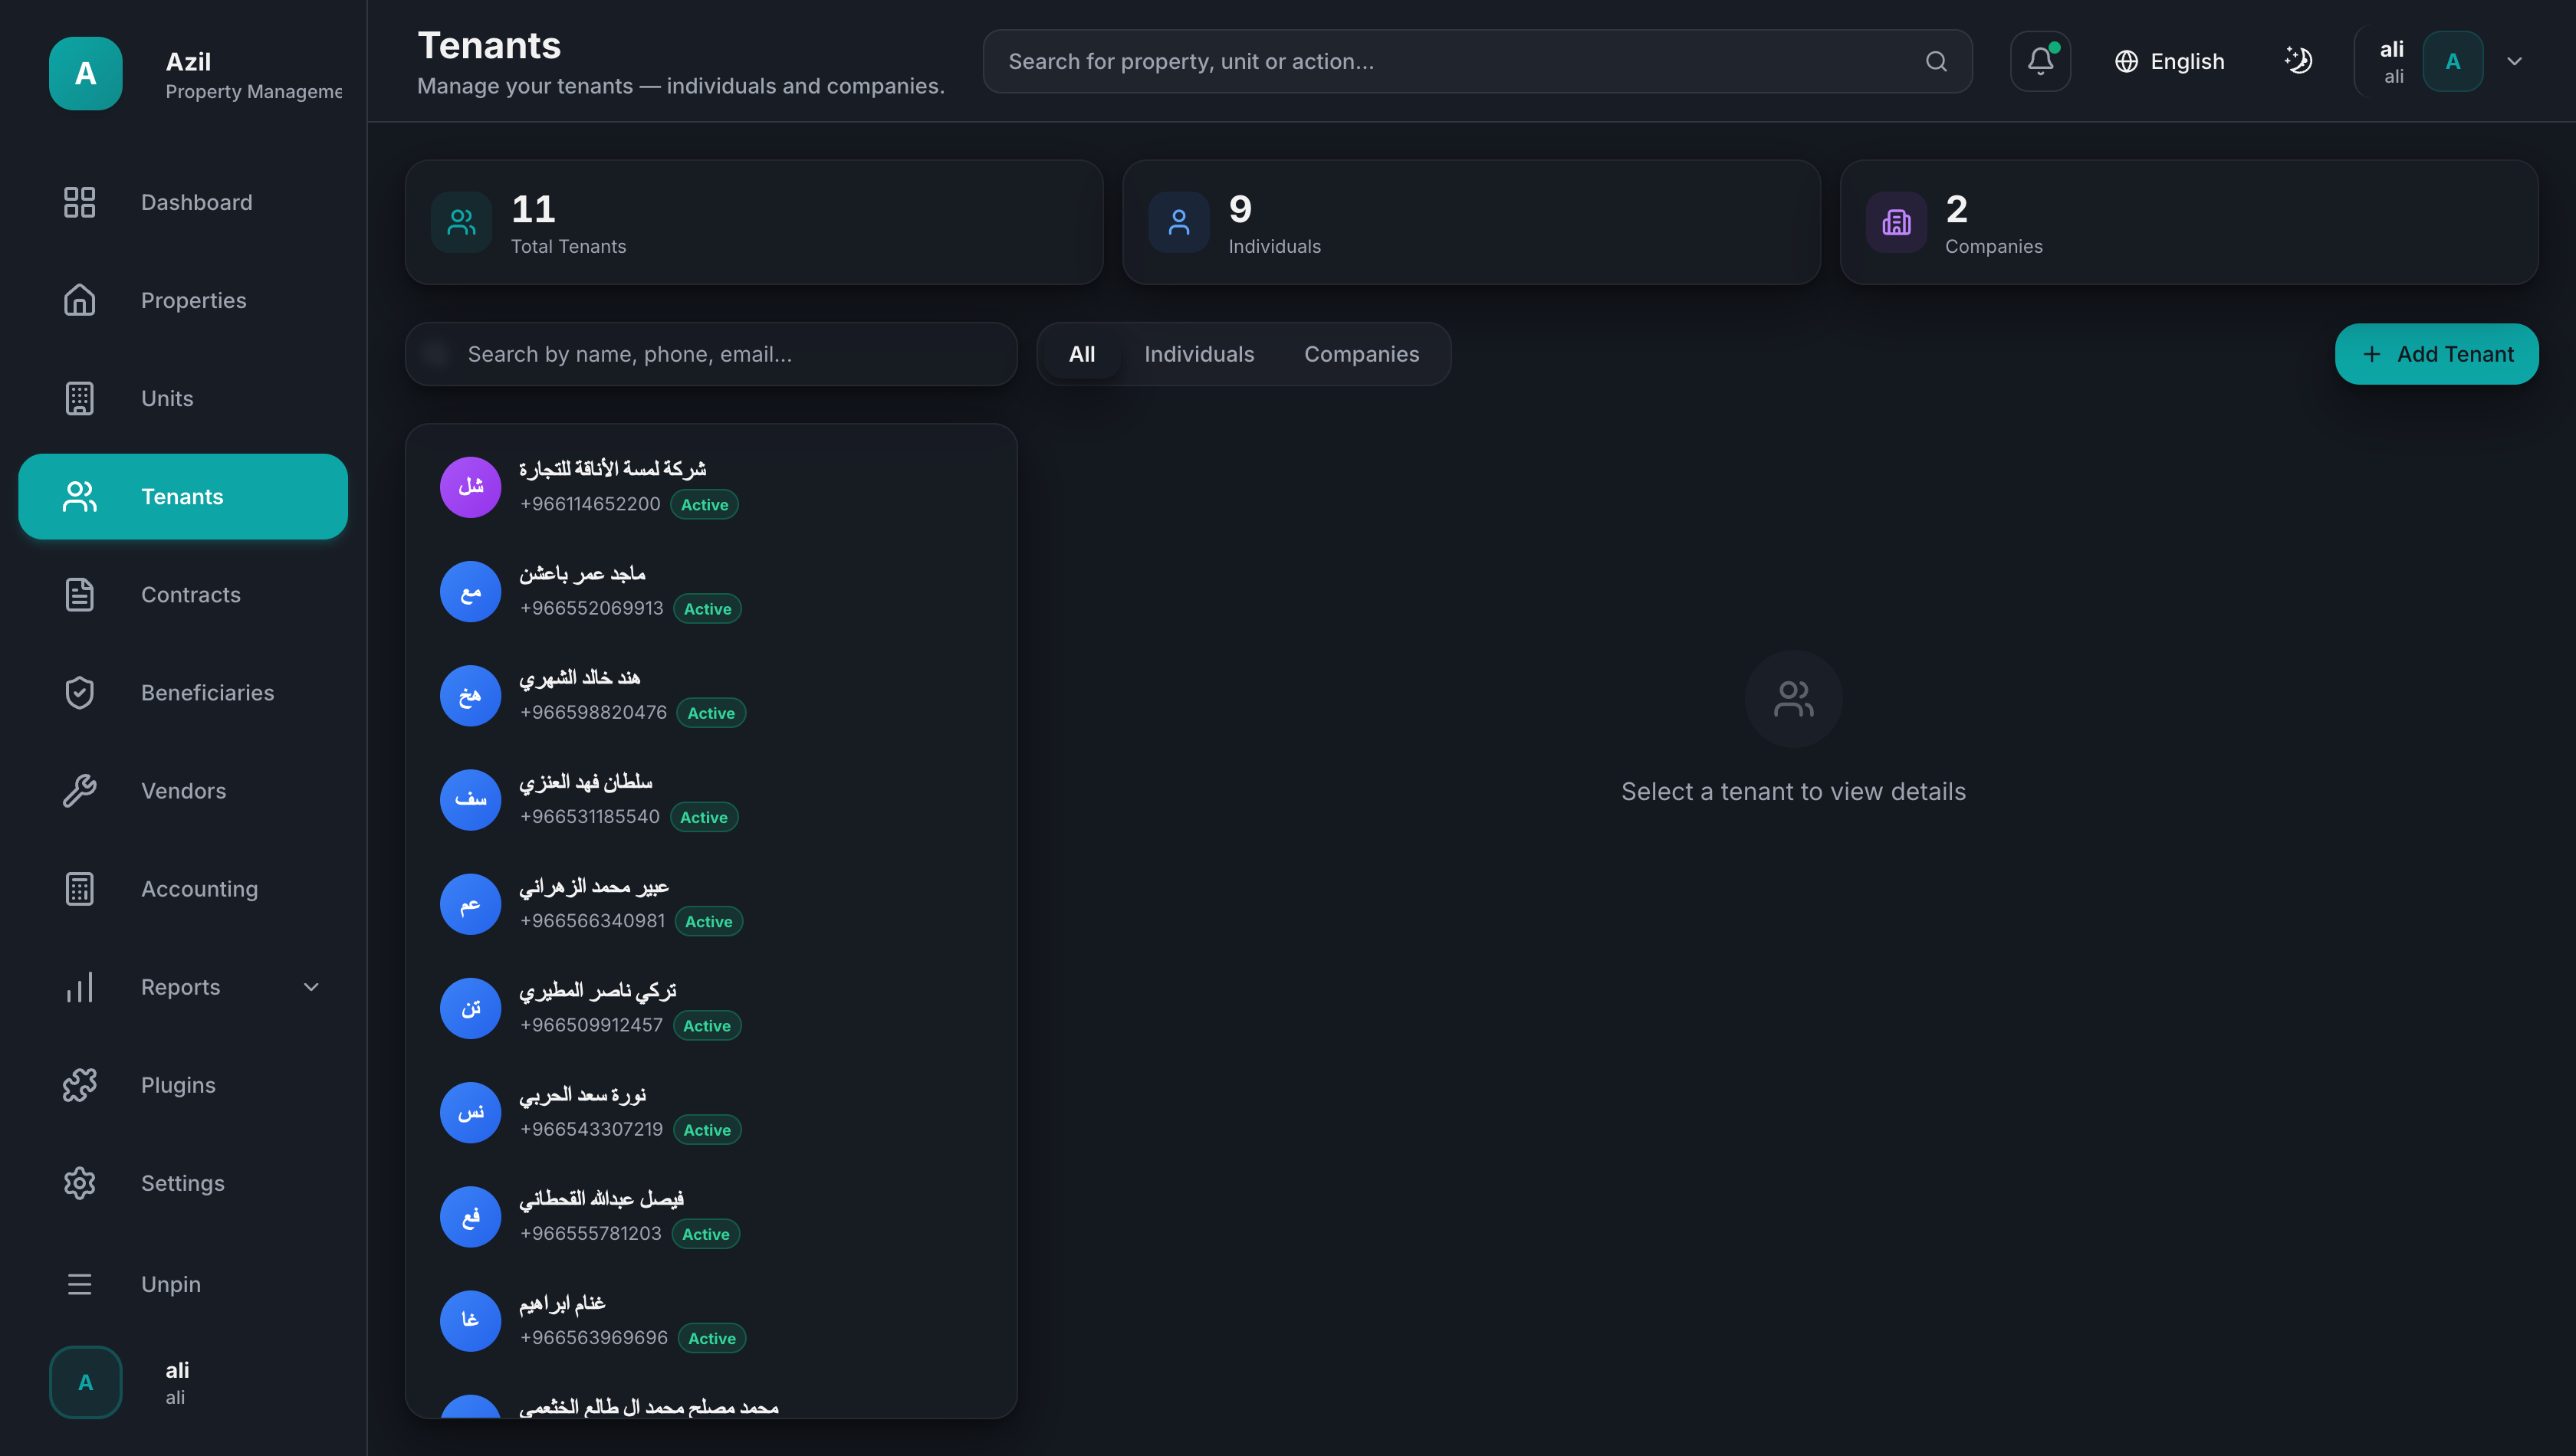Screen dimensions: 2576x1456
Task: Click the magnifier icon in global search
Action: coord(1936,61)
